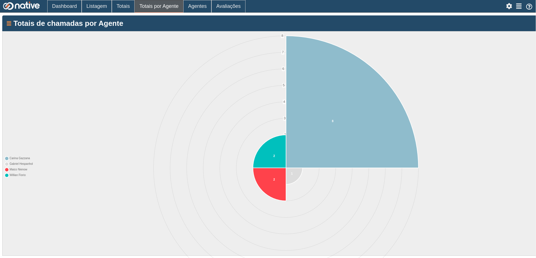
Task: Click the Carina Gazzana blue legend dot
Action: click(x=7, y=158)
